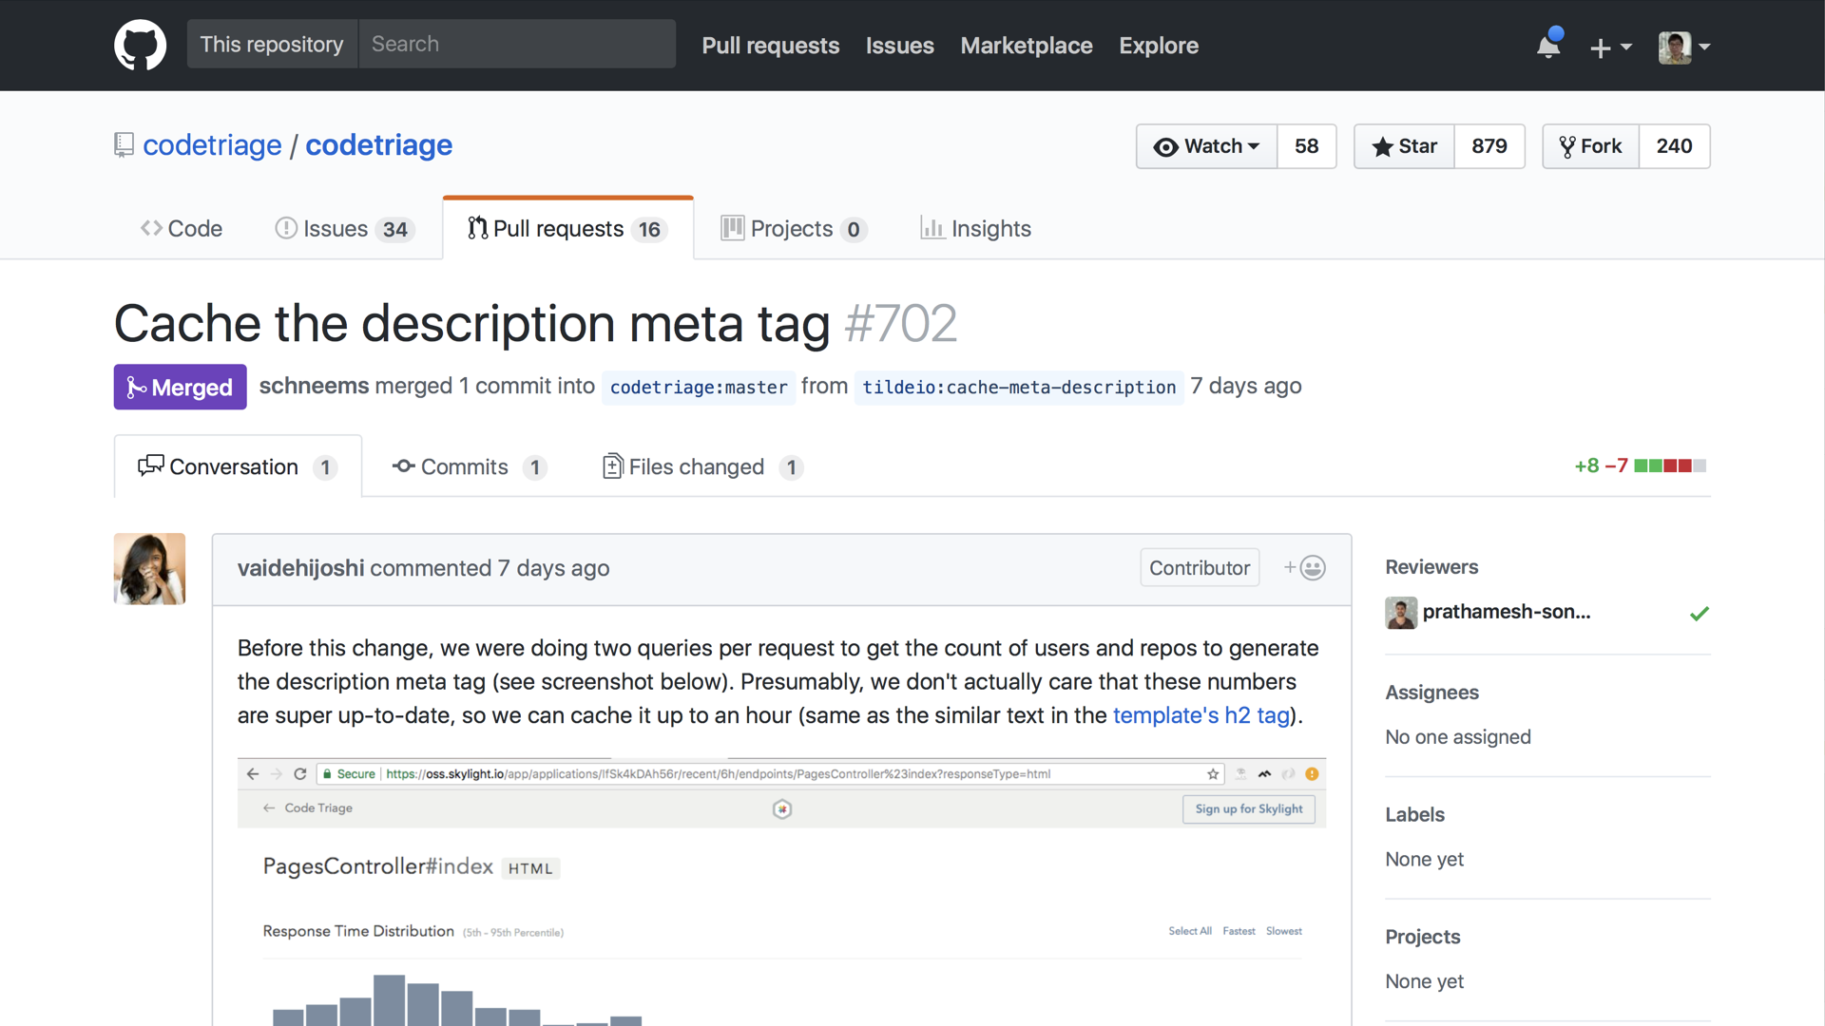Switch to the Commits tab

[465, 466]
